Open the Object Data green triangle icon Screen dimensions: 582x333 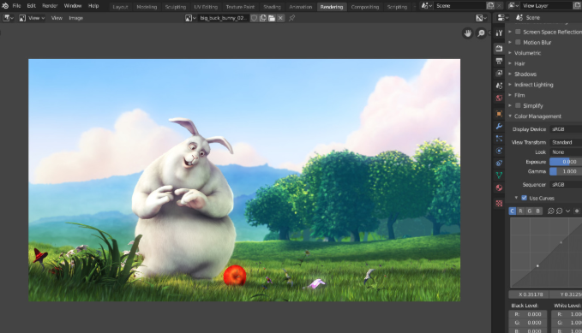[x=499, y=175]
